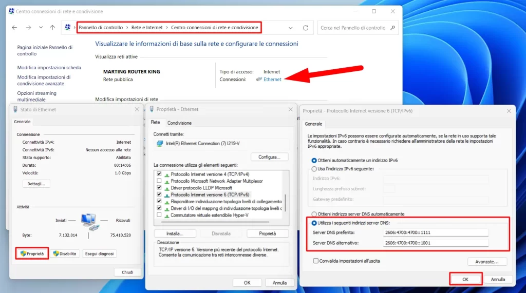Click Annulla in IPv6 properties dialog
Screen dimensions: 526x293
coord(498,279)
